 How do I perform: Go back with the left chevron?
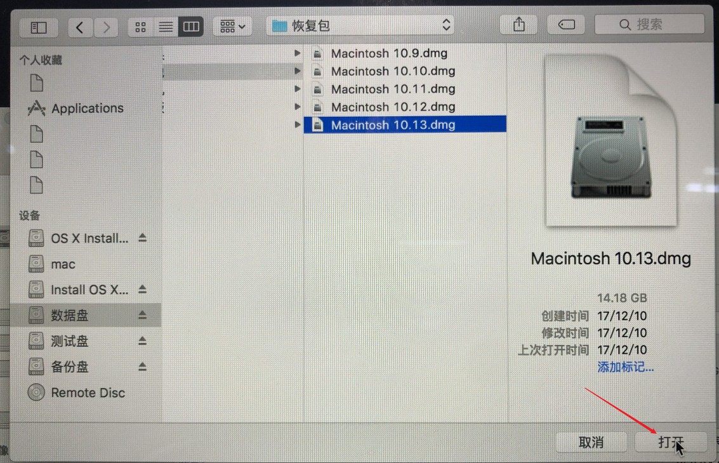tap(80, 27)
